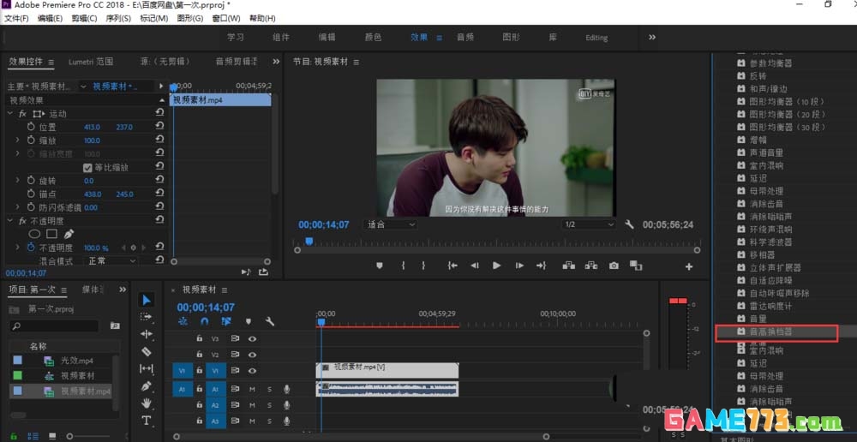Toggle nest sequences insert icon

(x=183, y=321)
